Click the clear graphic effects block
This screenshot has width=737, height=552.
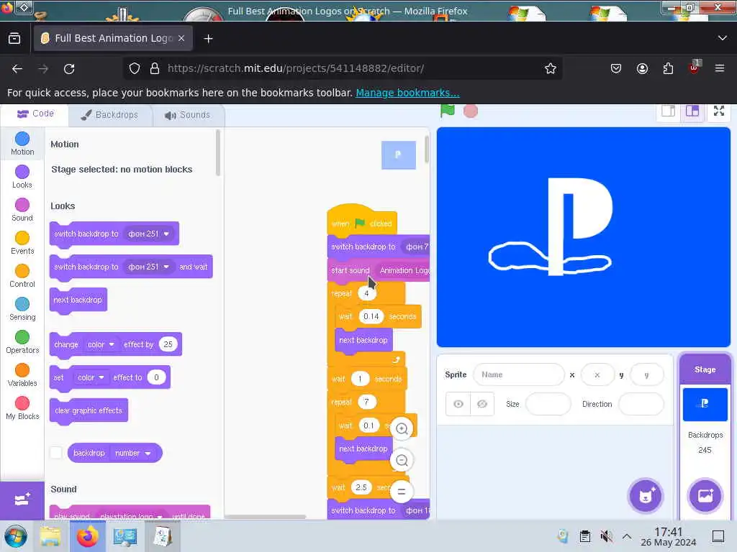(x=89, y=410)
